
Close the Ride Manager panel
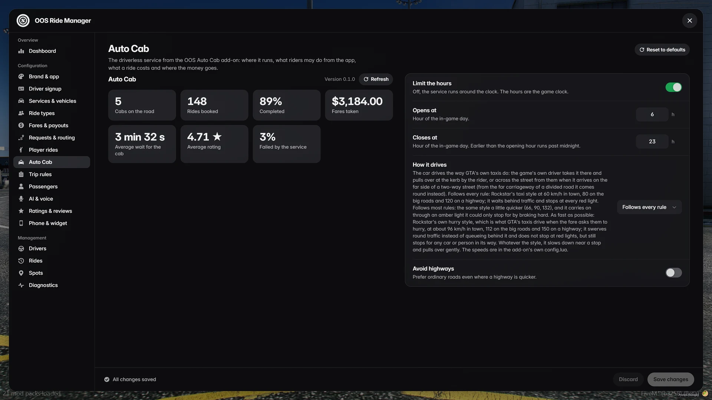click(689, 21)
